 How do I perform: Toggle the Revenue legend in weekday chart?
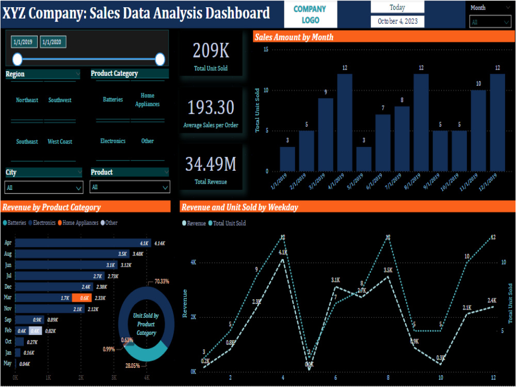(195, 223)
